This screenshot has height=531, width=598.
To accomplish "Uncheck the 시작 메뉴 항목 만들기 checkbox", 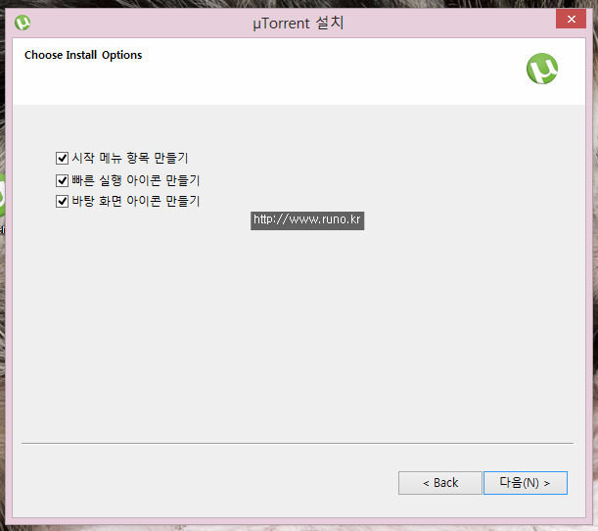I will 62,158.
